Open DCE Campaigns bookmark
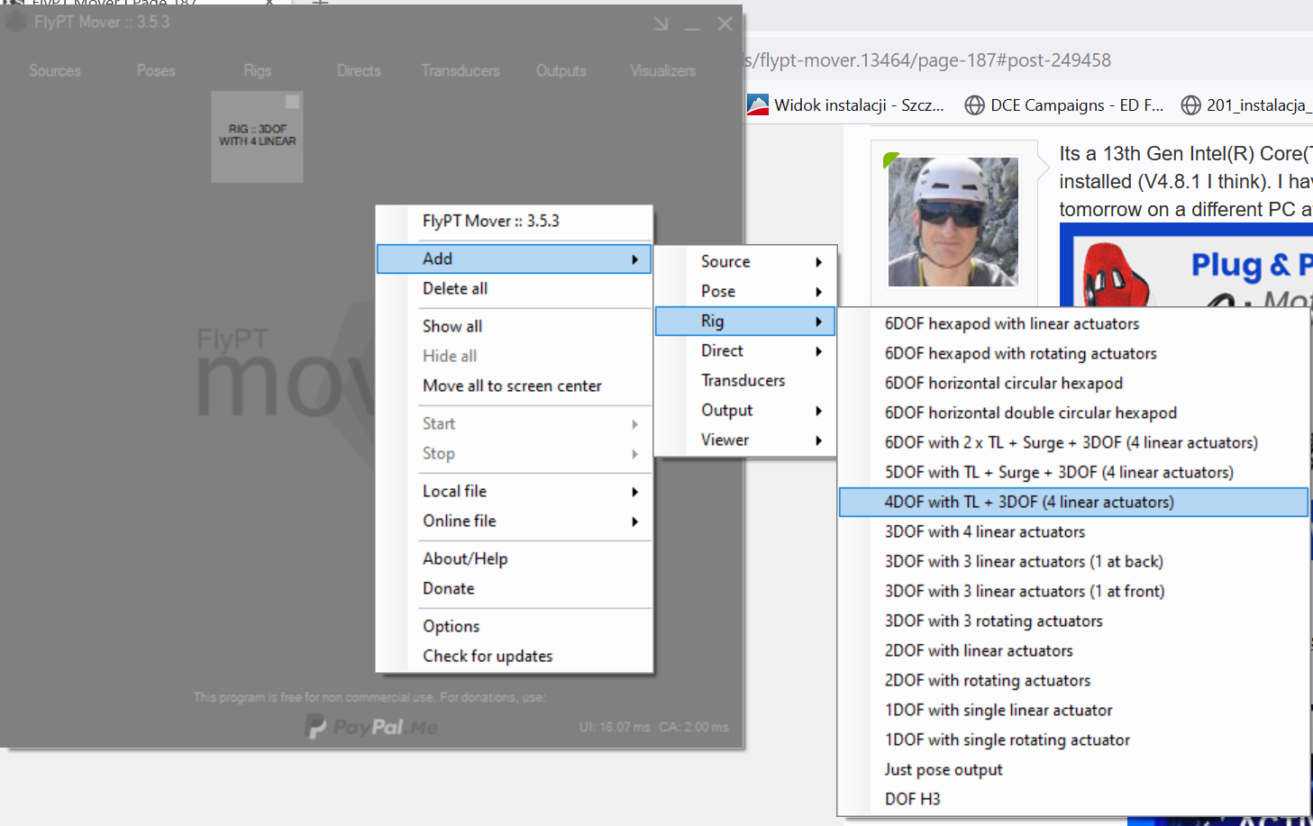 1064,105
